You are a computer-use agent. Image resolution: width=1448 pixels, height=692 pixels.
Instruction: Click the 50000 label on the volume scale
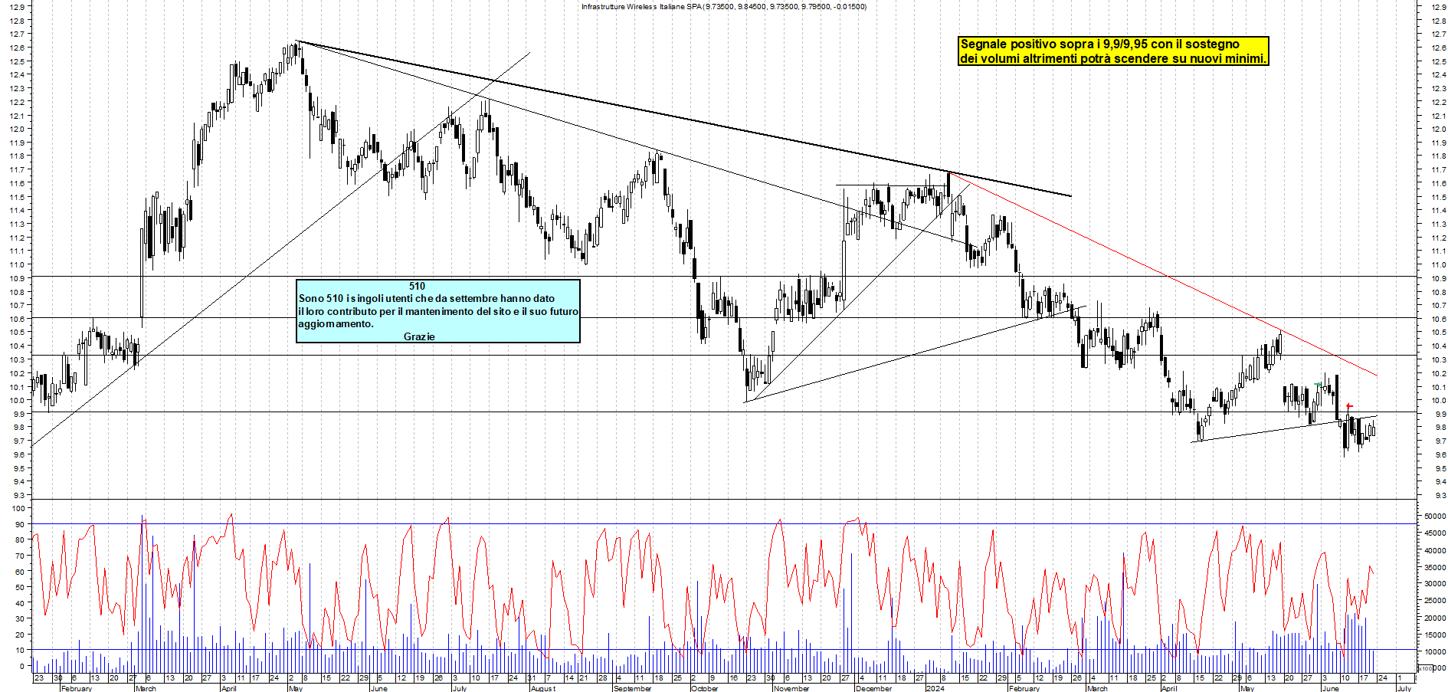[1435, 517]
